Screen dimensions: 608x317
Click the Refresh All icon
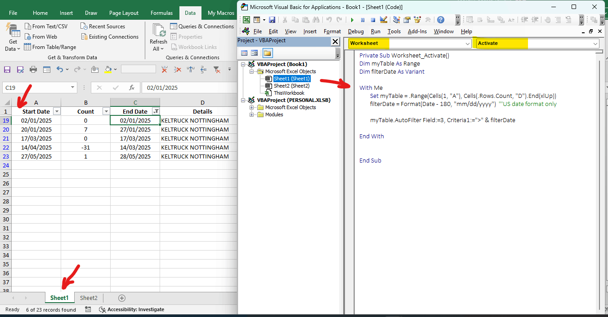click(x=158, y=37)
